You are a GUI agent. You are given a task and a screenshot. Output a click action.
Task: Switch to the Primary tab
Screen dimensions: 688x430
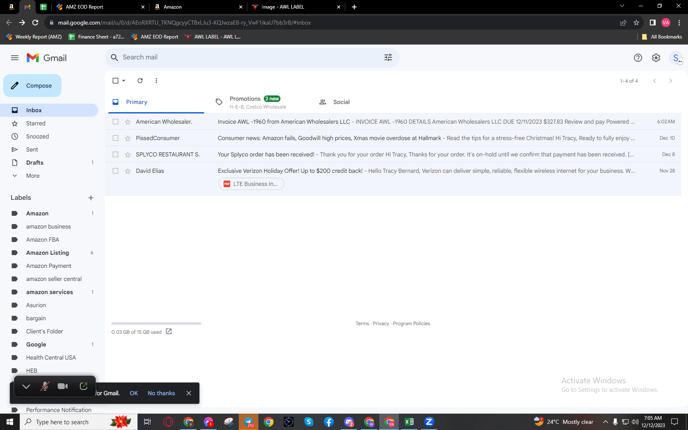click(156, 102)
